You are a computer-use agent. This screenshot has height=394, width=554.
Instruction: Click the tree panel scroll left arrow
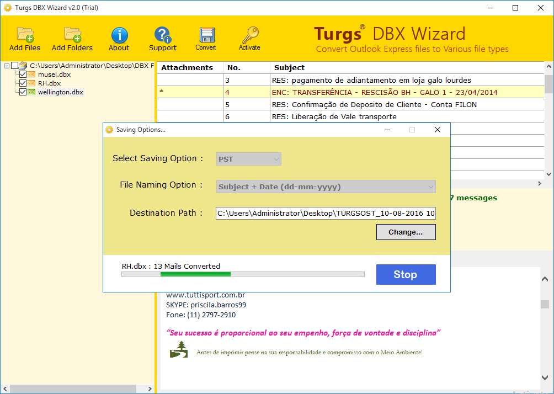click(x=5, y=388)
